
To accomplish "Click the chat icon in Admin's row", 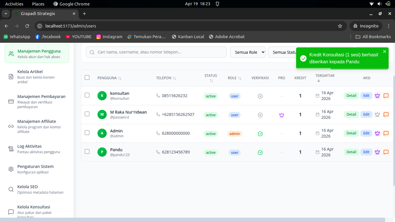I will pos(386,133).
